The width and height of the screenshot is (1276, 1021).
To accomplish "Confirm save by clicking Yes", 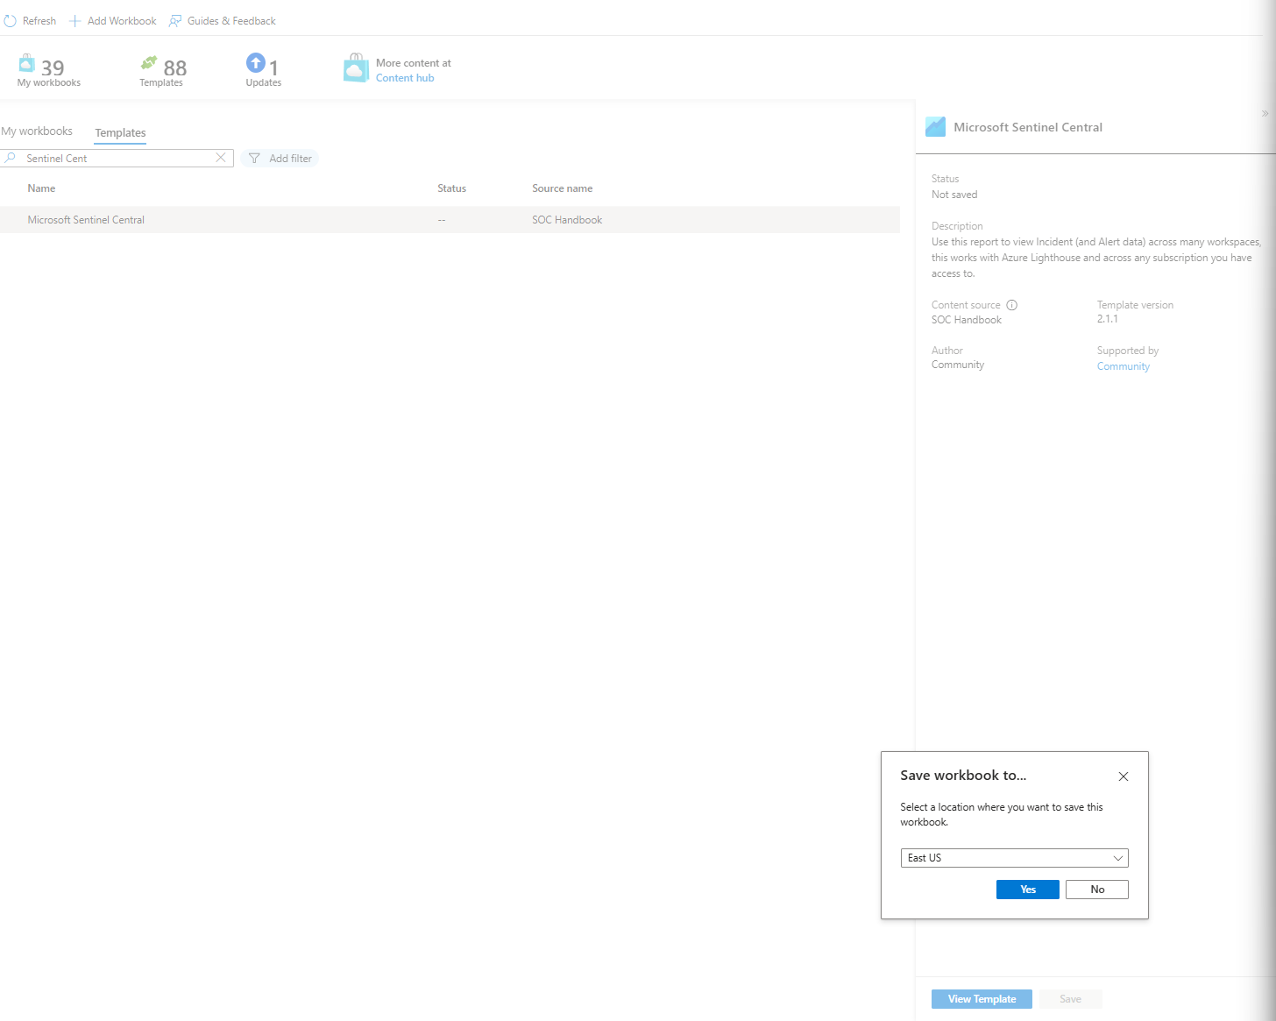I will click(1027, 890).
